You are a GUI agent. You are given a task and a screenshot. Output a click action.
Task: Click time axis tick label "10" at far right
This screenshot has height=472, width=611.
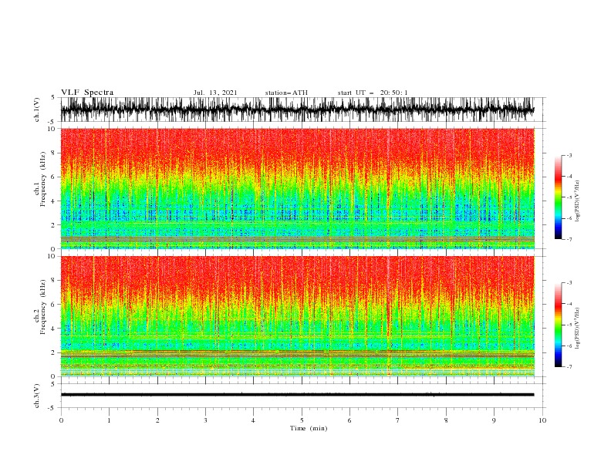pos(542,420)
